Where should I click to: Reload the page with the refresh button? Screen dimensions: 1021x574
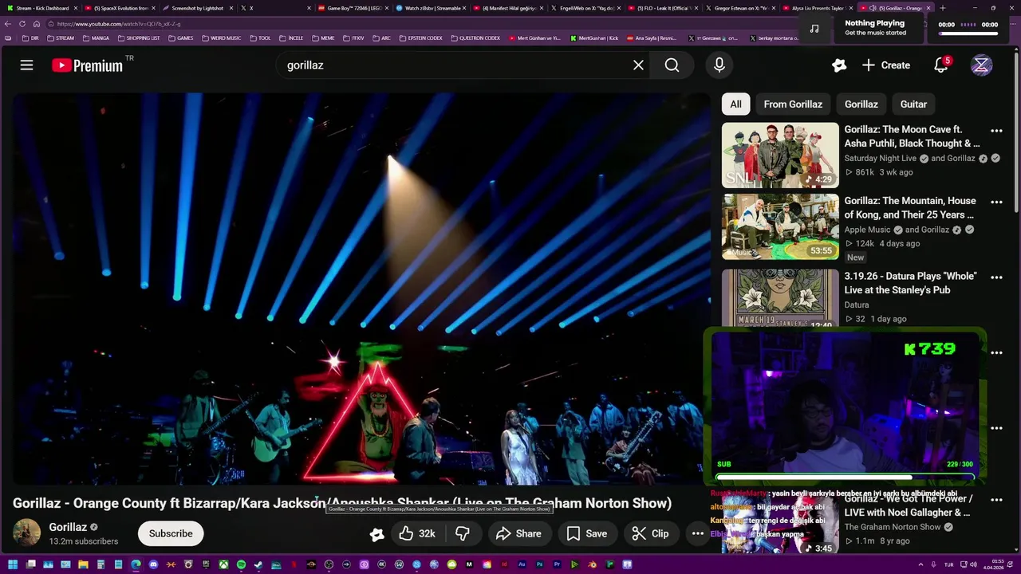pyautogui.click(x=22, y=24)
